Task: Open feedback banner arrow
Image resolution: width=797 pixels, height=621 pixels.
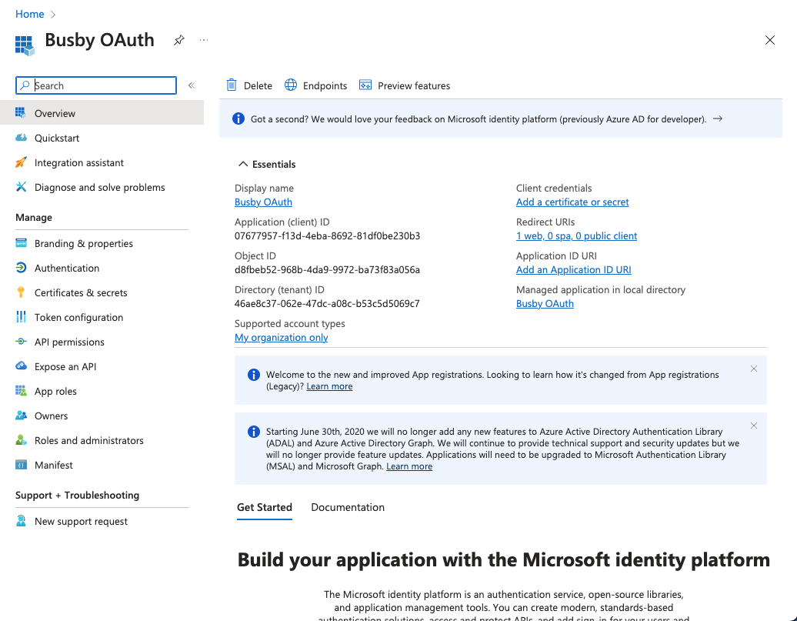Action: [717, 119]
